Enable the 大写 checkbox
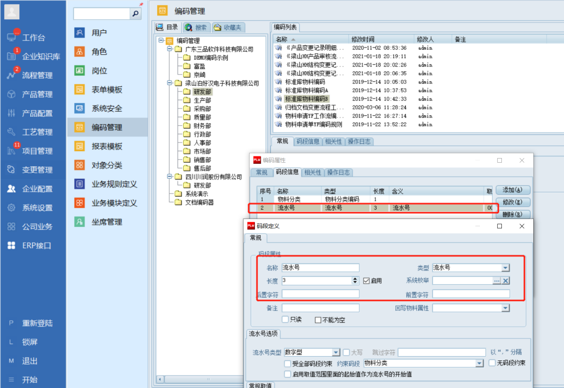 click(346, 353)
